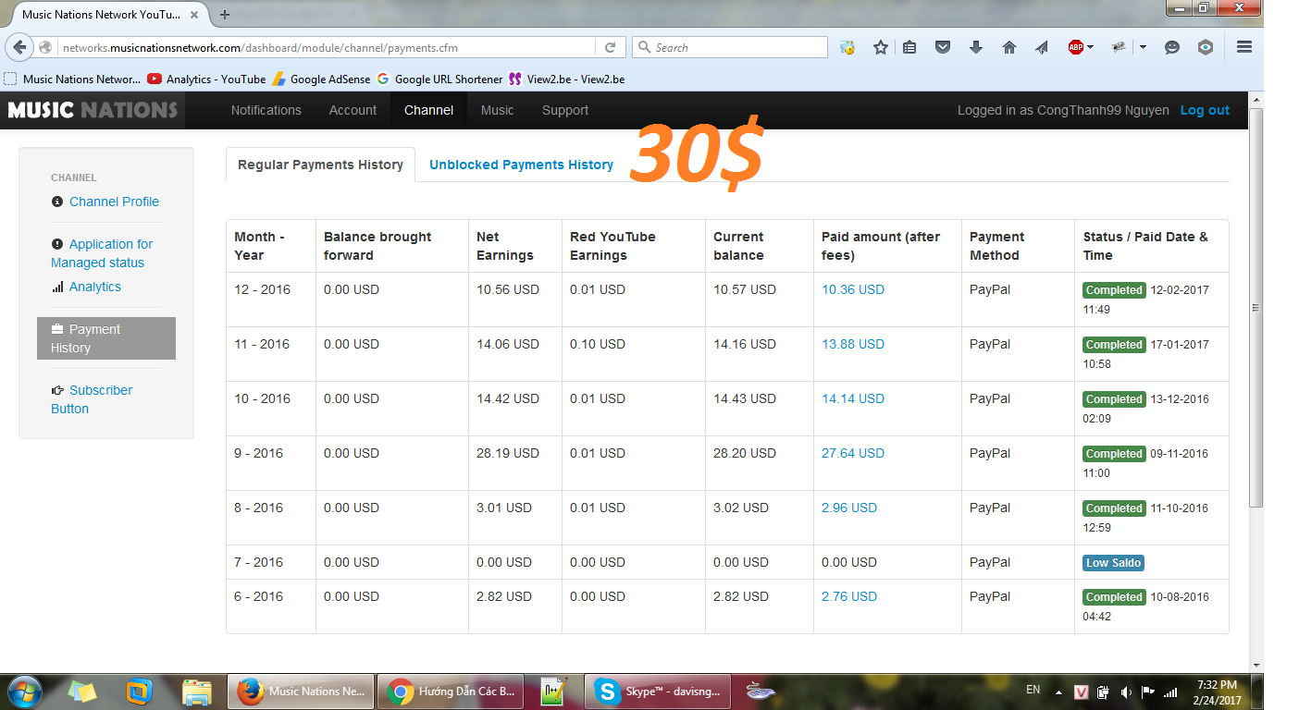
Task: Open Chrome Hướng Dẫn taskbar item
Action: point(452,692)
